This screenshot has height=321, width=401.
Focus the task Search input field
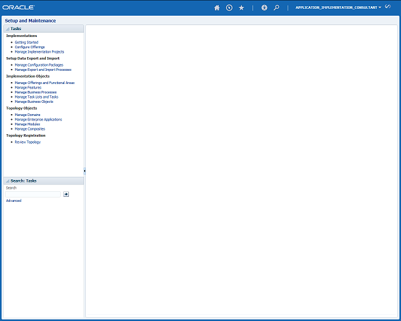33,194
